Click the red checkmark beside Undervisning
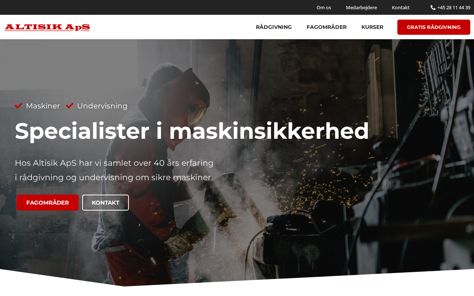 [x=70, y=106]
